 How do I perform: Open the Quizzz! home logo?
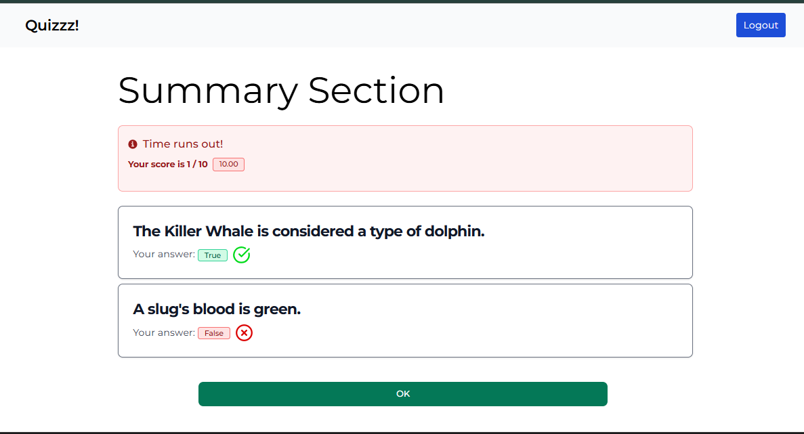pyautogui.click(x=51, y=25)
